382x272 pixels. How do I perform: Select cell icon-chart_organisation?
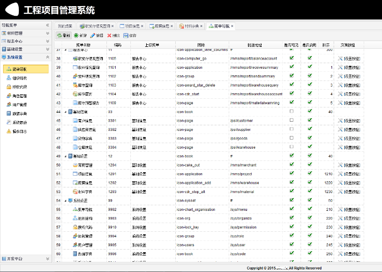[202, 209]
